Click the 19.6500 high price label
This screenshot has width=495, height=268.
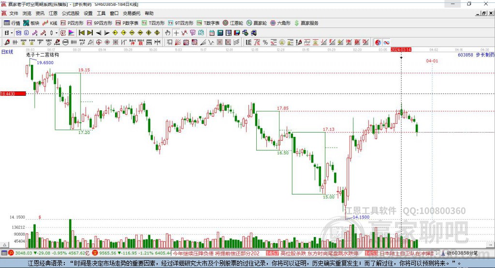45,62
